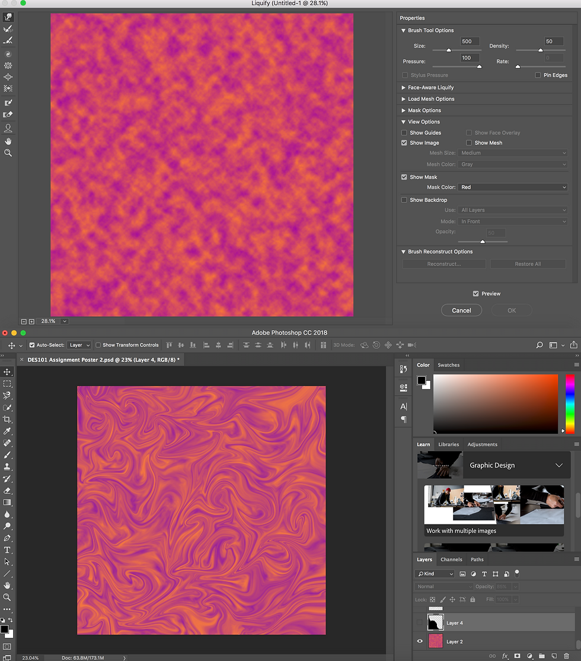Switch to the Paths tab
Screen dimensions: 581x661
coord(477,560)
